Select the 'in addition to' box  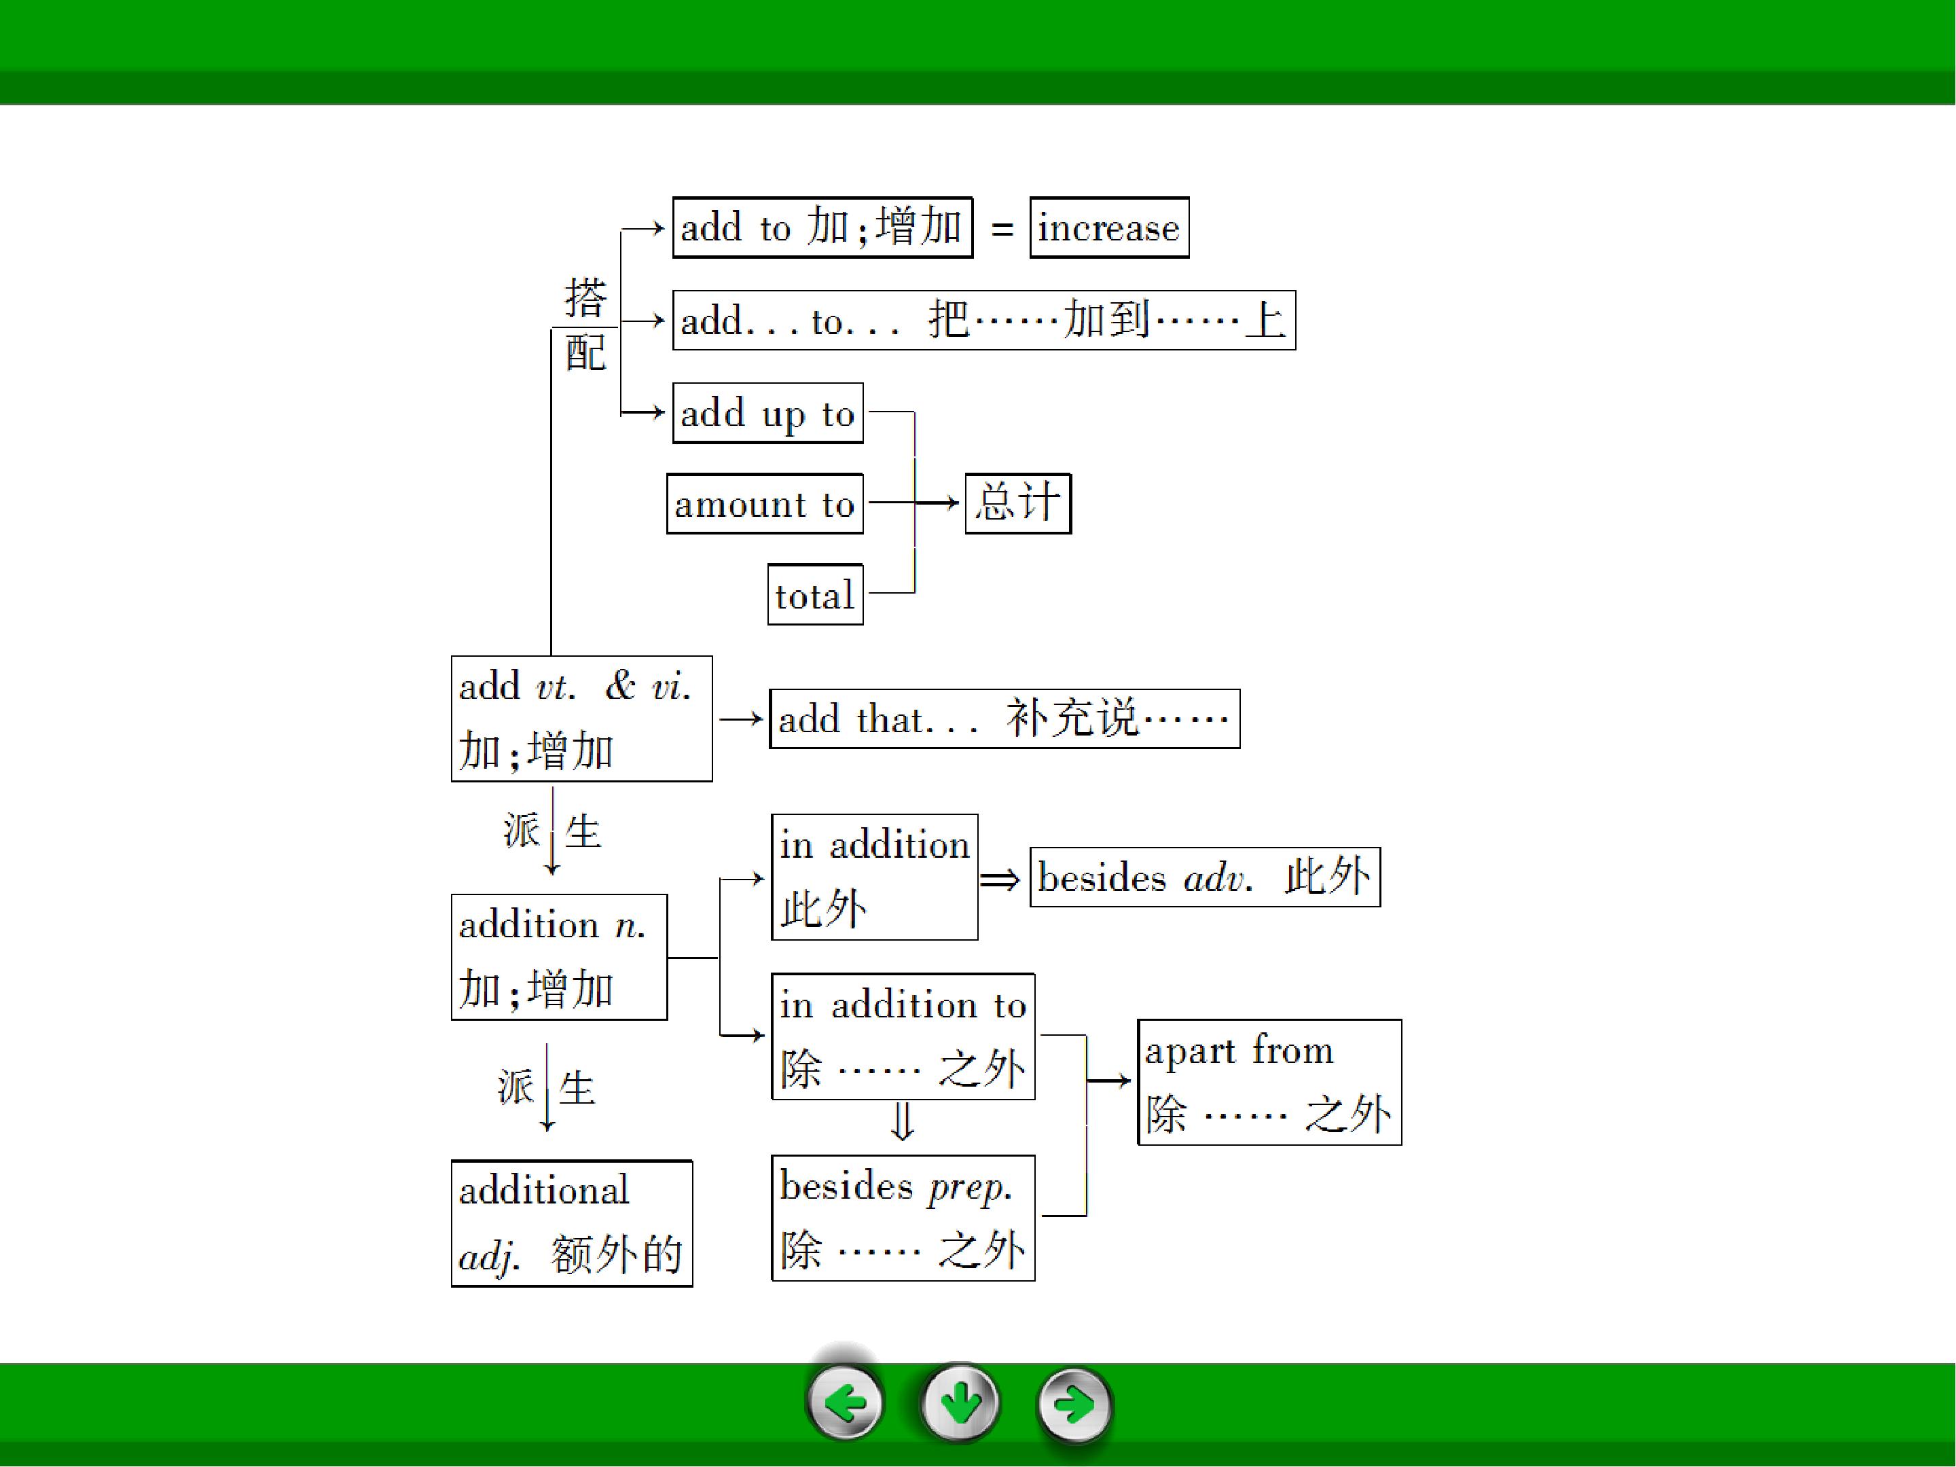(903, 1037)
